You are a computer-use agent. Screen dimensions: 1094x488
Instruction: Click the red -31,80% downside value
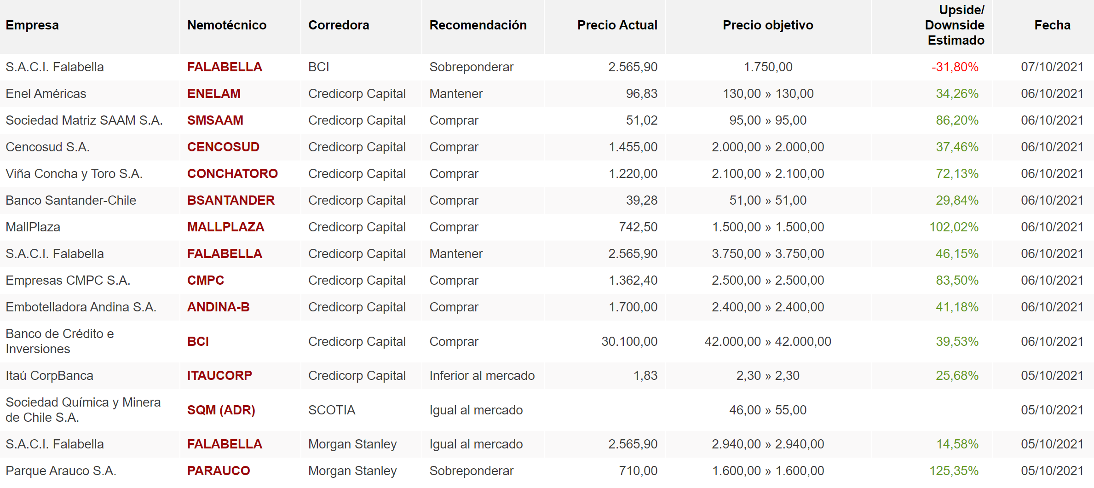point(955,67)
